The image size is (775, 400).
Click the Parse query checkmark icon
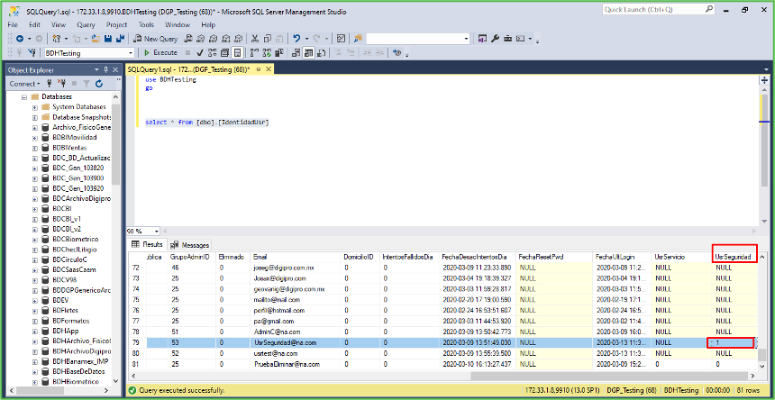pos(202,53)
